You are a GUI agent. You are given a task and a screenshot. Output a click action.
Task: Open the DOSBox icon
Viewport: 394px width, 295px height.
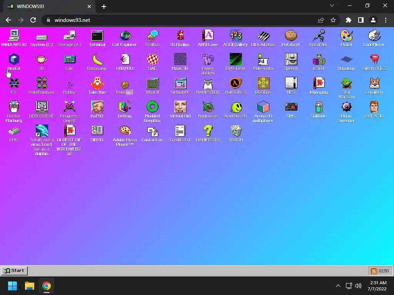(263, 86)
